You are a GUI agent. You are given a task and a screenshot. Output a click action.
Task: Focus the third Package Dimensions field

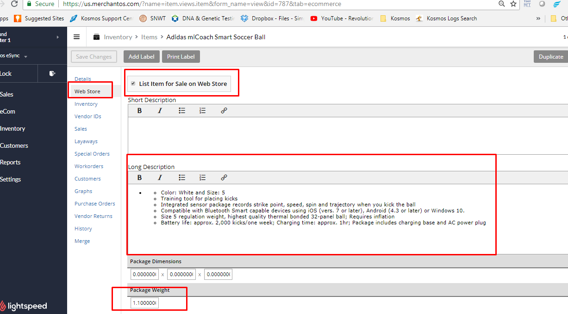(x=218, y=274)
